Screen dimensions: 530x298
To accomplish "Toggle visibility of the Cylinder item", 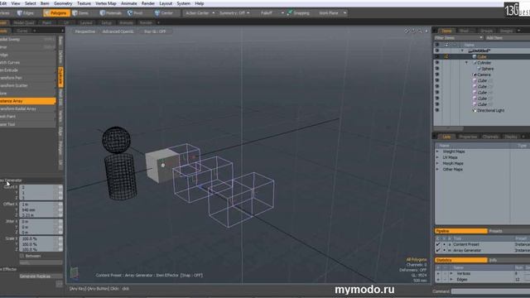I will [x=437, y=63].
